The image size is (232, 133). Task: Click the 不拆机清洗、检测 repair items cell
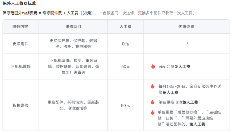[73, 66]
